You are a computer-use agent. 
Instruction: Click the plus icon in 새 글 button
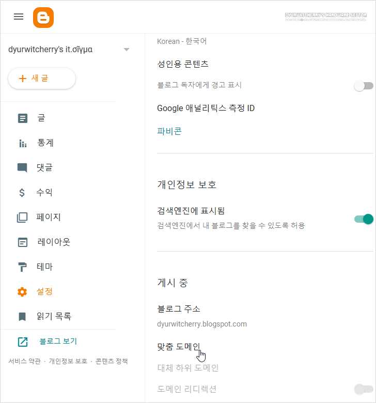click(x=23, y=79)
